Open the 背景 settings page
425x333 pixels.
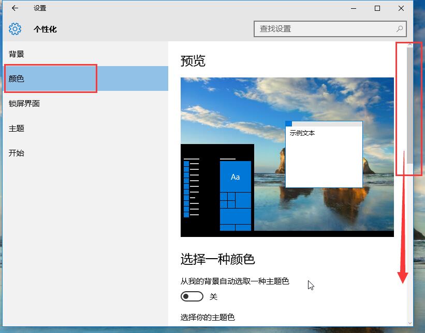pyautogui.click(x=85, y=54)
